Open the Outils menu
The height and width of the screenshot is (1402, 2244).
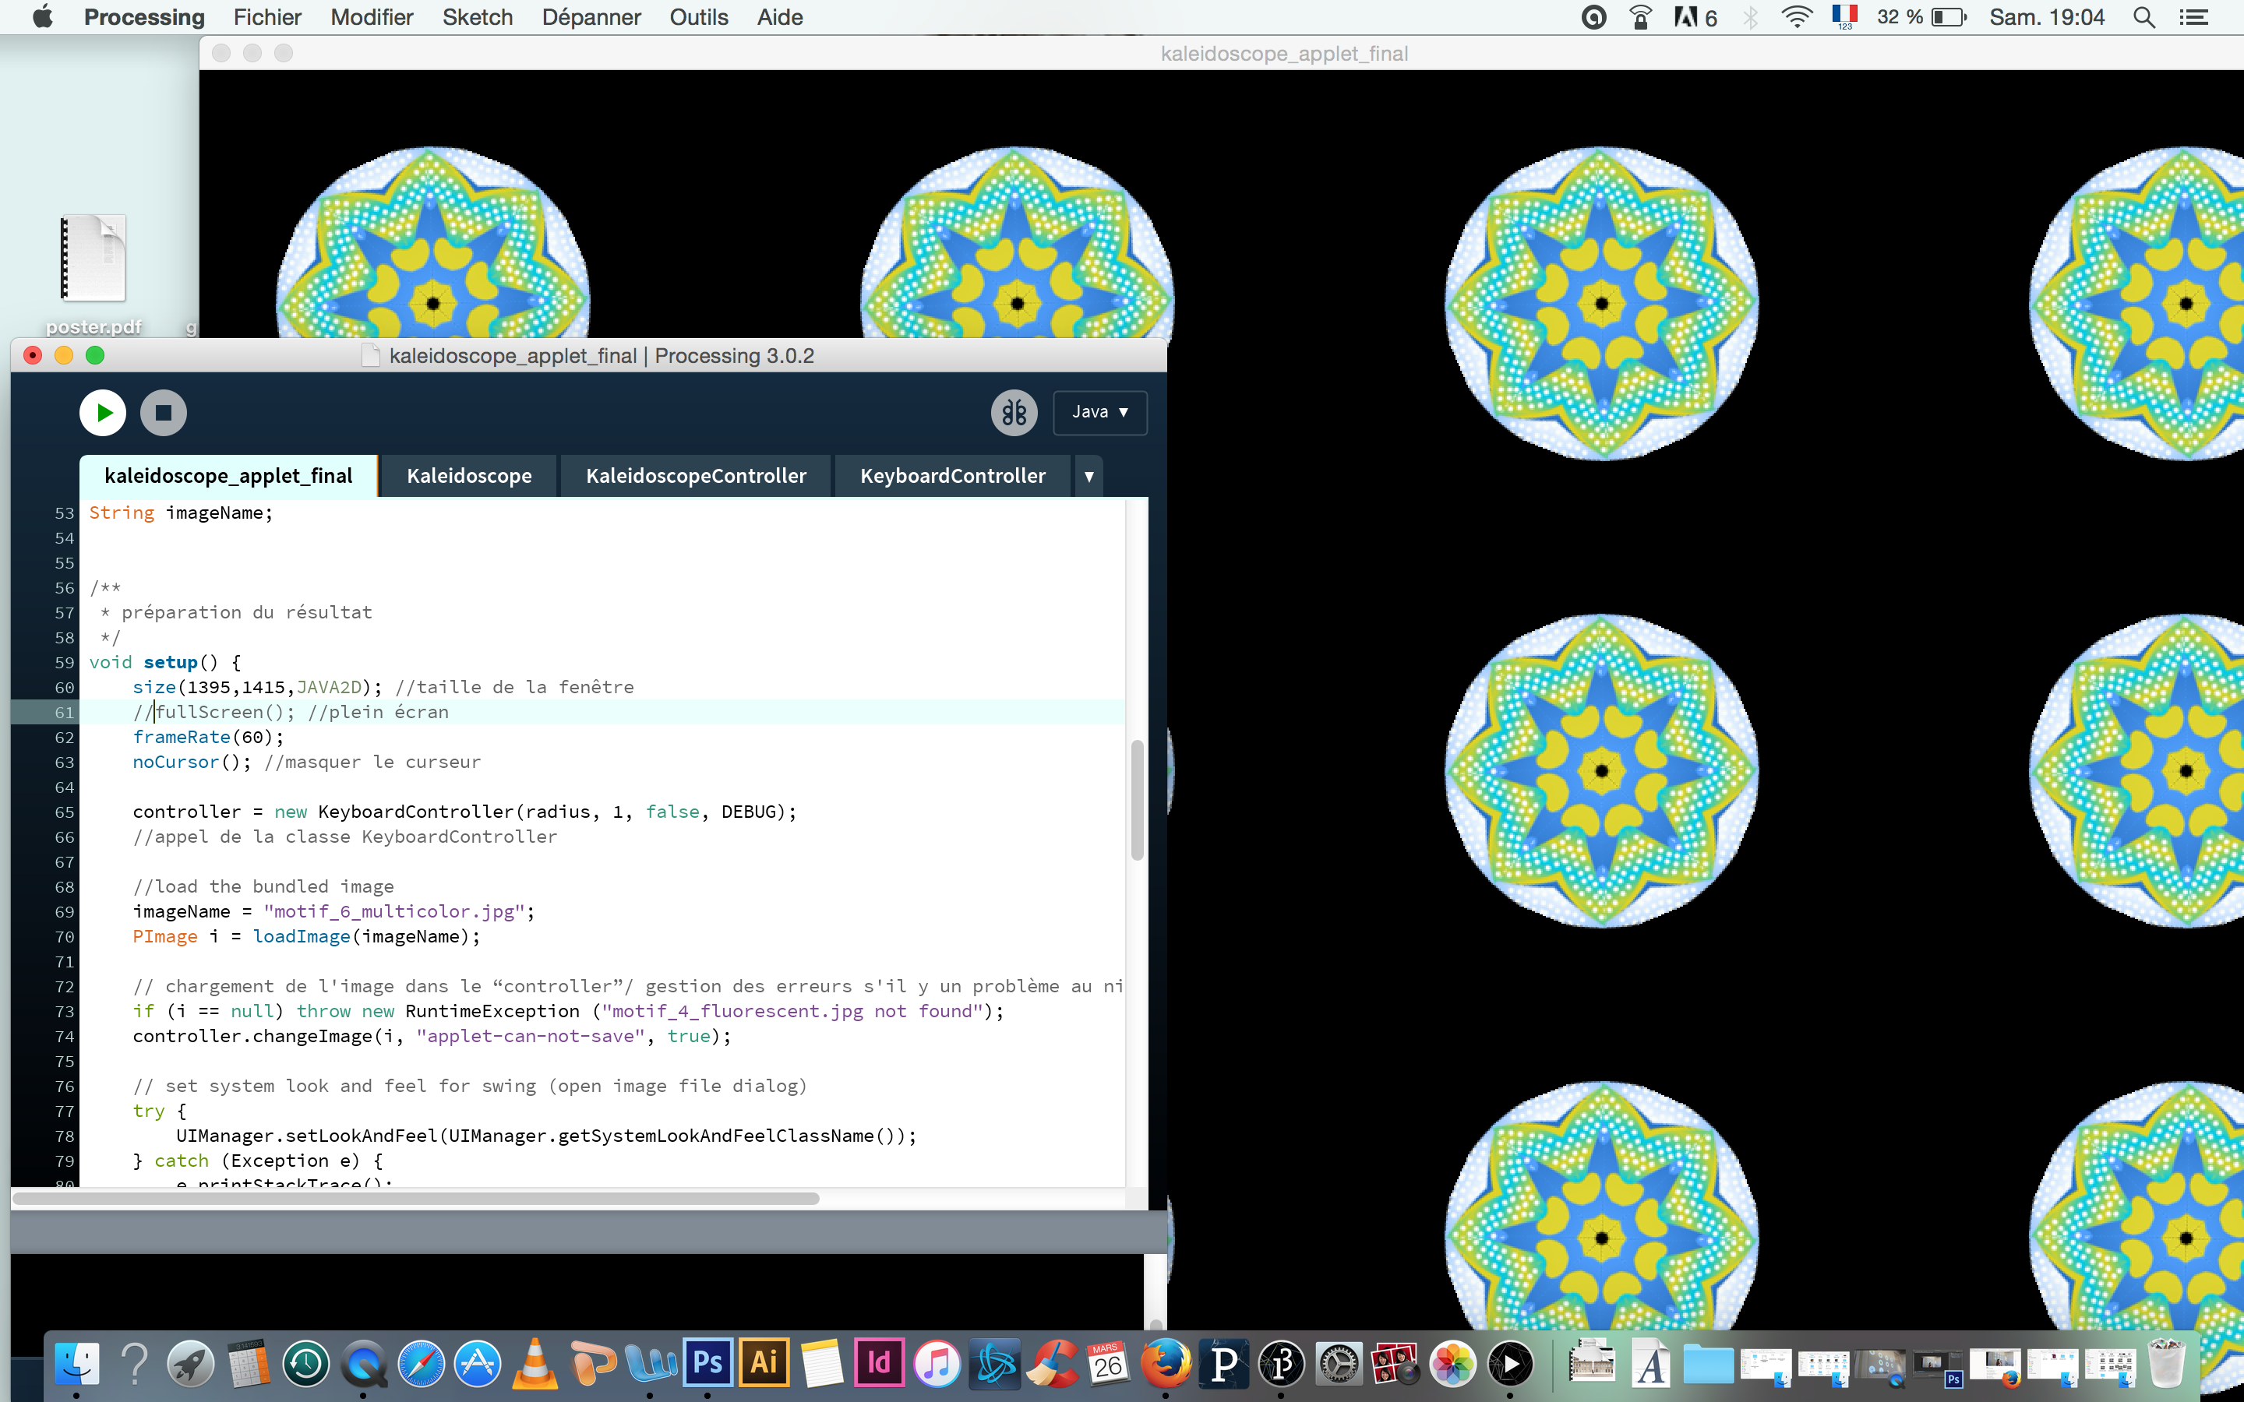[x=698, y=16]
